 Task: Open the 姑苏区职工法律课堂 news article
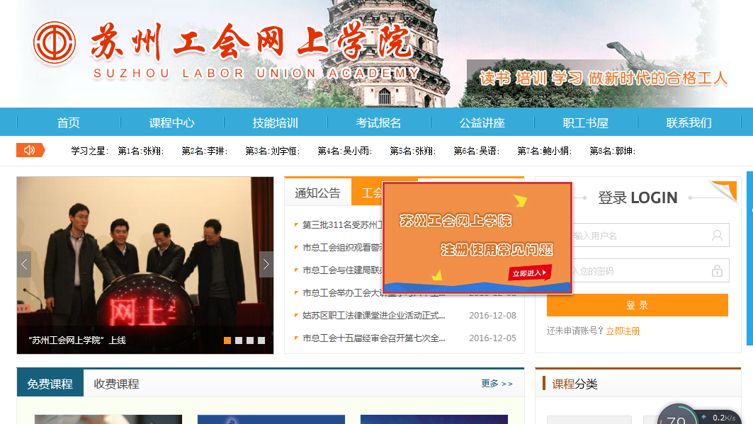[x=374, y=315]
